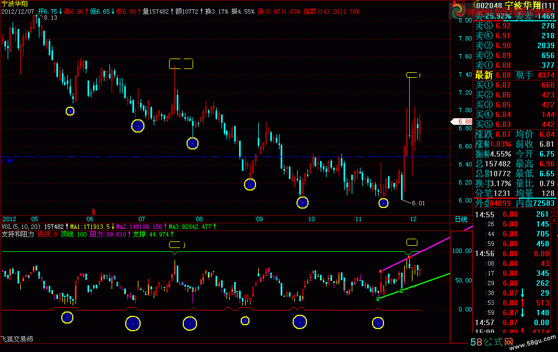558x352 pixels.
Task: Click the 6.88 current price tag on axis
Action: [462, 122]
